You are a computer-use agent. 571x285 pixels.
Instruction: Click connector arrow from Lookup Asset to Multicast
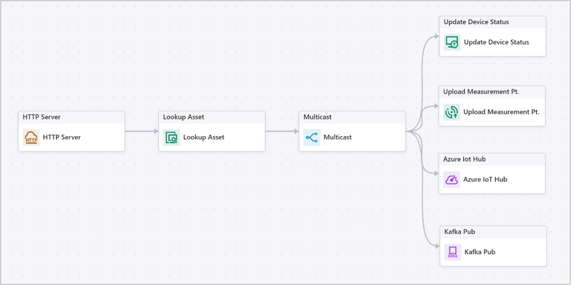282,132
